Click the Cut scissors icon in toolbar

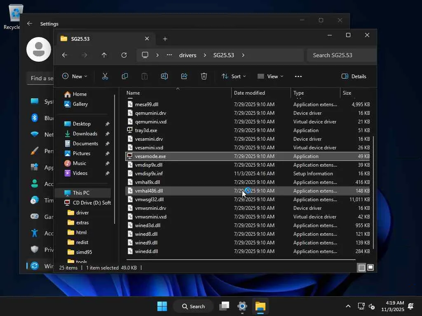(105, 76)
